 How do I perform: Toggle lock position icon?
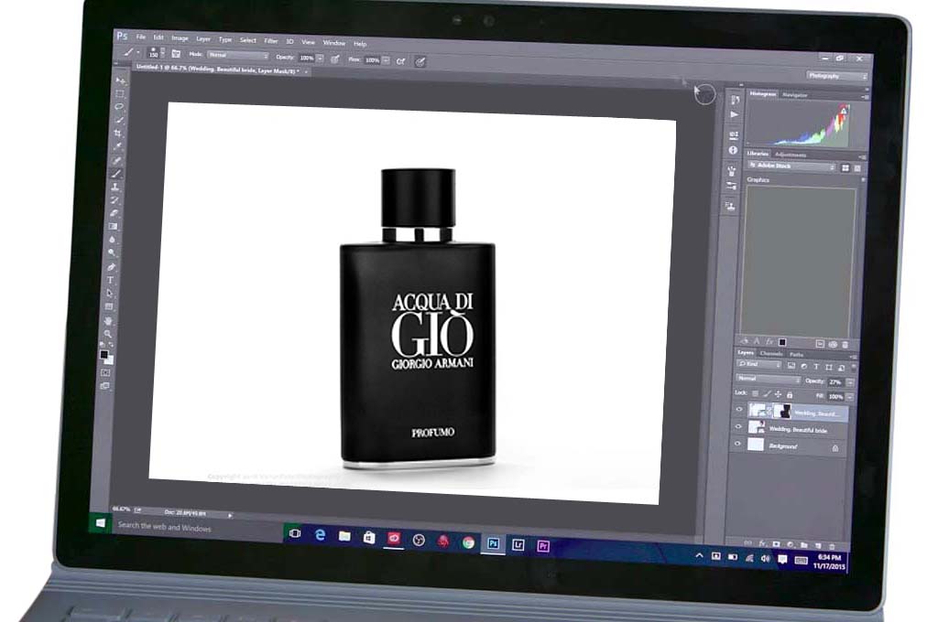click(x=778, y=394)
